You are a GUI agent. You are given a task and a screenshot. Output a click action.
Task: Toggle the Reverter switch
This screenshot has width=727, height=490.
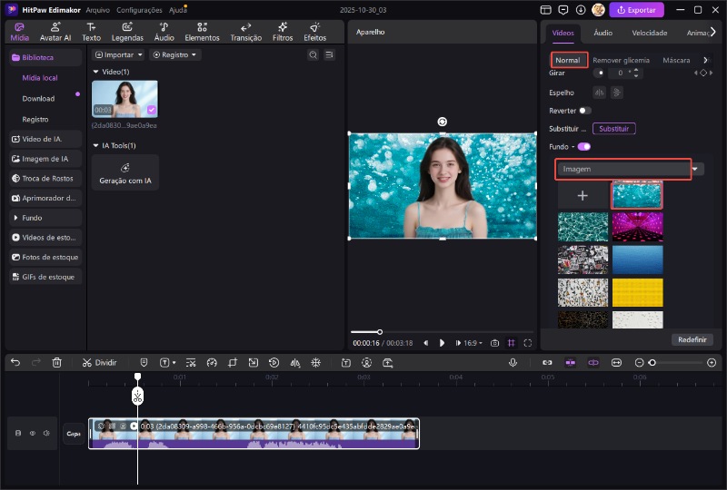pyautogui.click(x=585, y=111)
